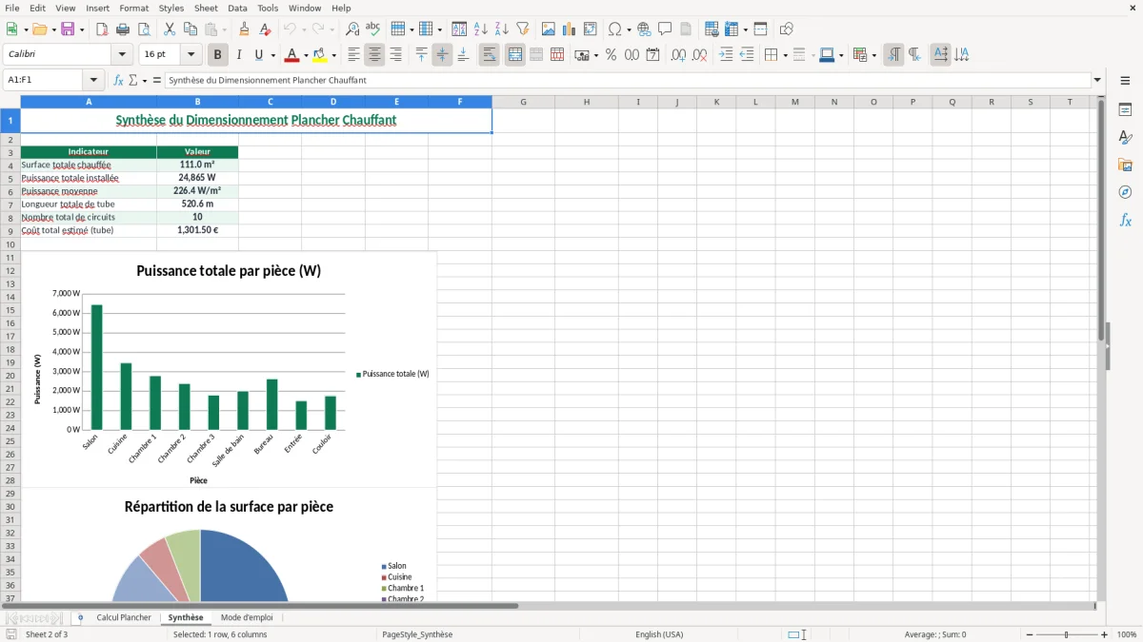The width and height of the screenshot is (1143, 642).
Task: Open the Borders dropdown arrow
Action: pos(785,55)
